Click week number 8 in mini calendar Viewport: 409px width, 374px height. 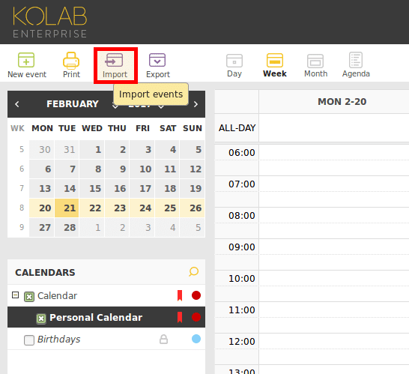(x=22, y=208)
